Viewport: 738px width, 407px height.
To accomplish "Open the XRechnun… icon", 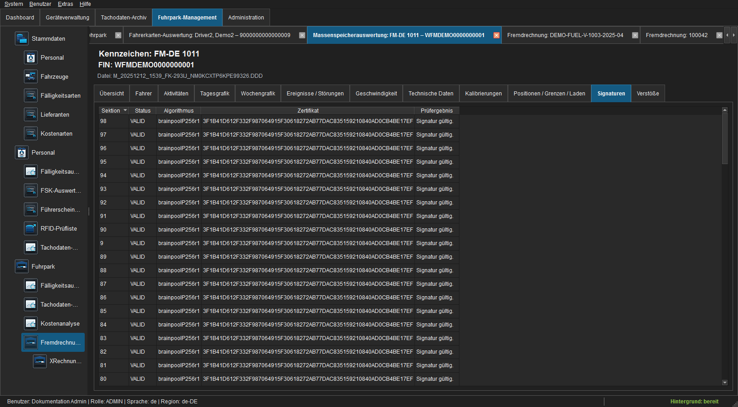I will pyautogui.click(x=40, y=361).
